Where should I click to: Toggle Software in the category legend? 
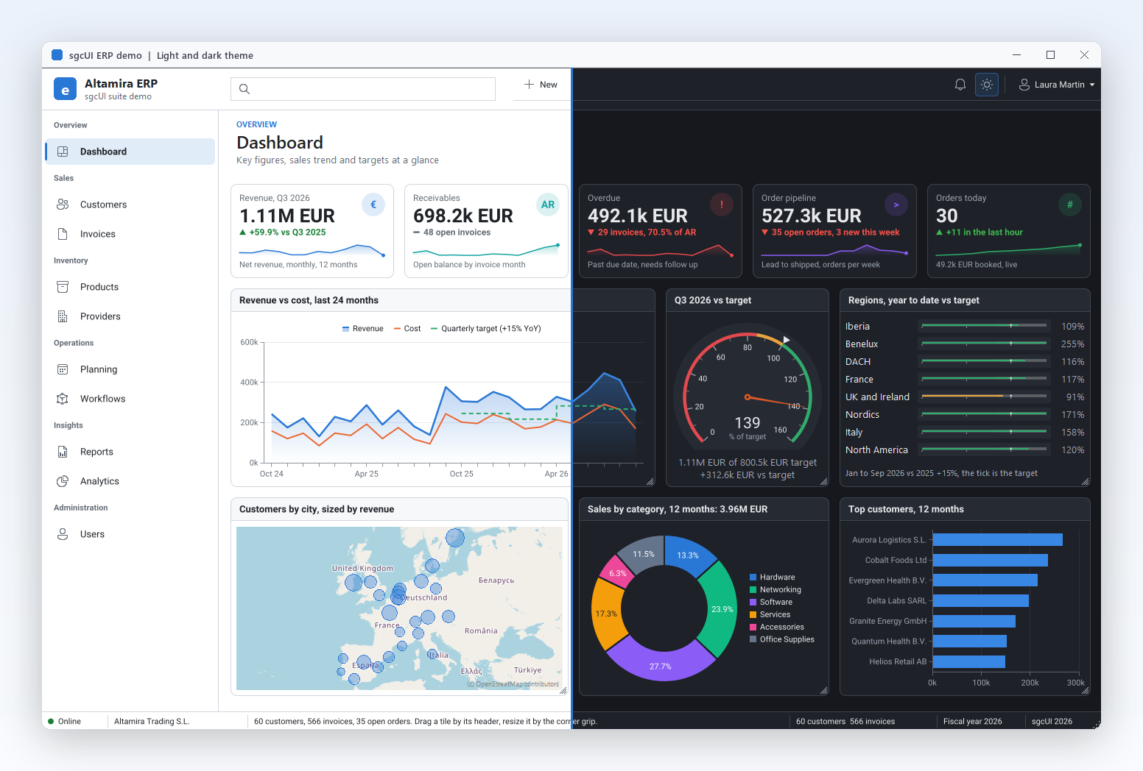tap(771, 603)
